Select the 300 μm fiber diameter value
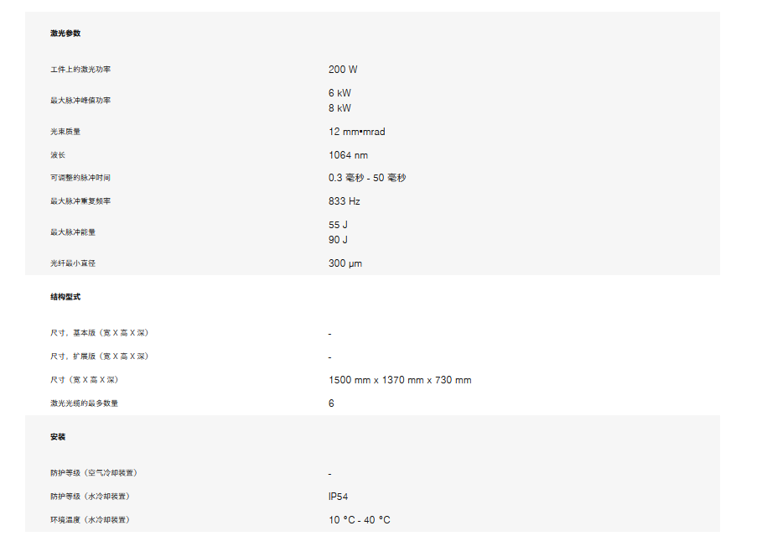Screen dimensions: 767x557 tap(345, 263)
